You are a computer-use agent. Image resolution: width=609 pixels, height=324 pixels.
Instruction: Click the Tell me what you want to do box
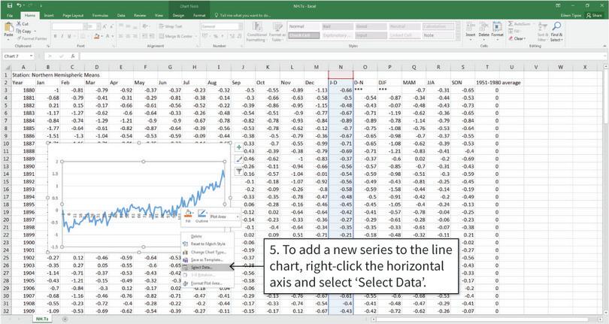243,16
